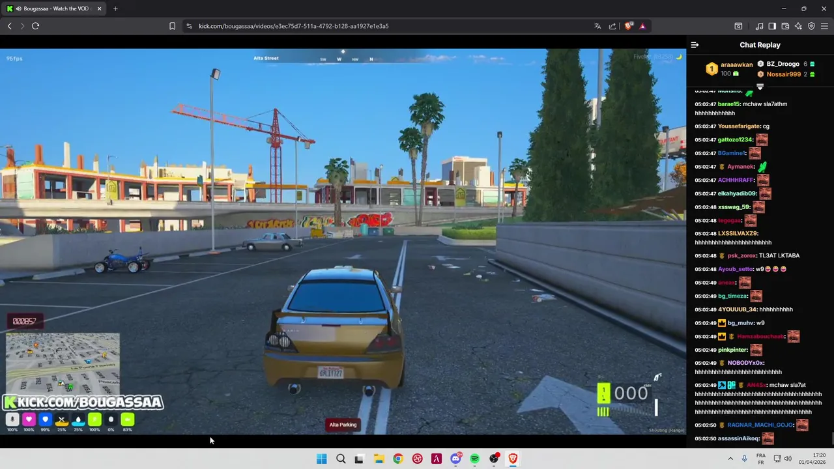Open a new browser tab
Viewport: 834px width, 469px height.
pos(115,8)
